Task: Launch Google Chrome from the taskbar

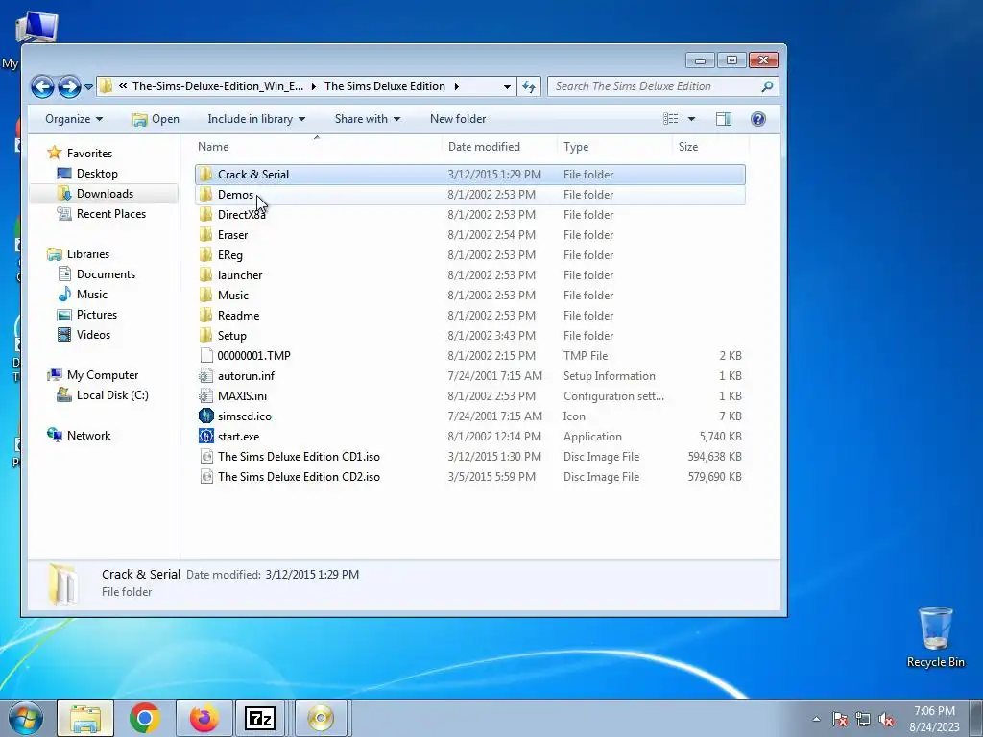Action: pos(145,718)
